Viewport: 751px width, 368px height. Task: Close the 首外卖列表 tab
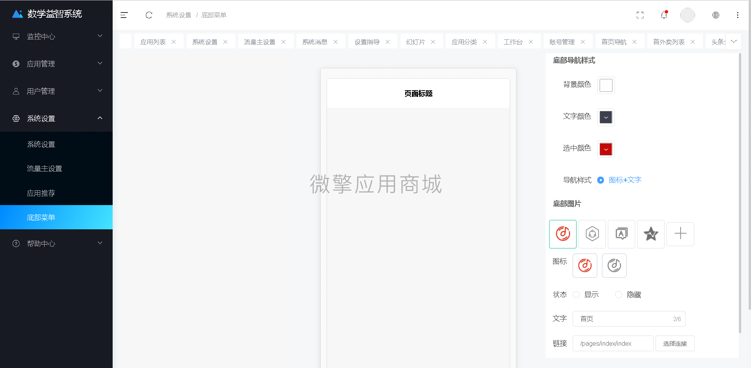[x=693, y=42]
